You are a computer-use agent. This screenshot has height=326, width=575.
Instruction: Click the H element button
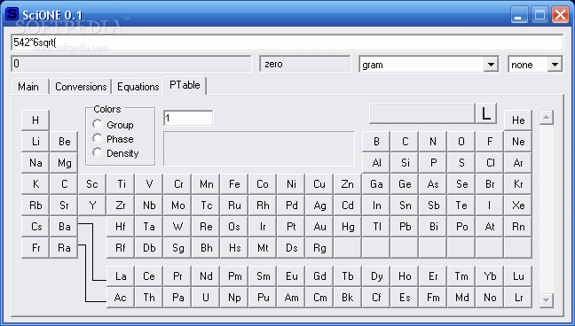(x=35, y=120)
